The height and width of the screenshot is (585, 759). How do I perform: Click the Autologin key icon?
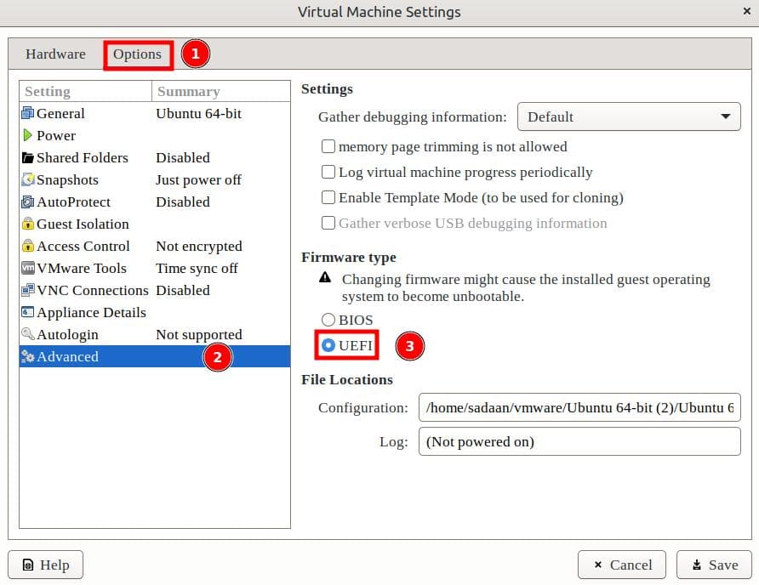[27, 334]
